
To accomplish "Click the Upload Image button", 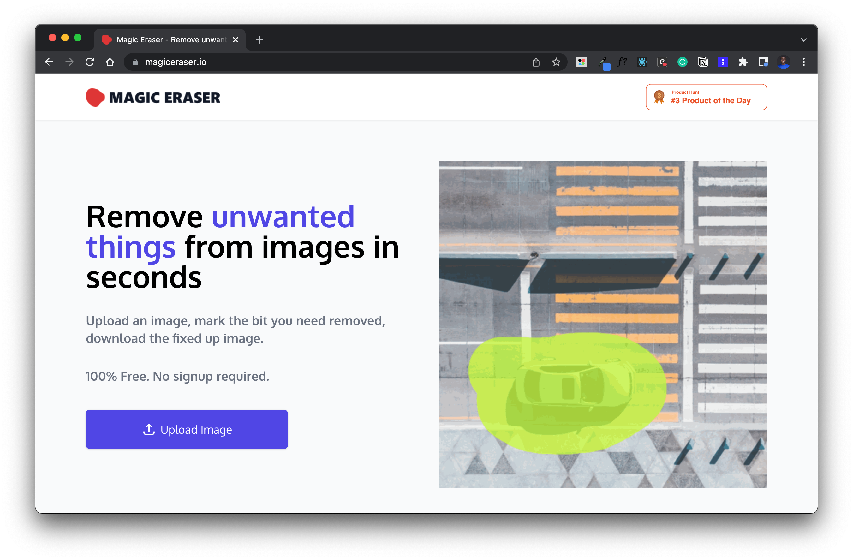I will pos(187,429).
